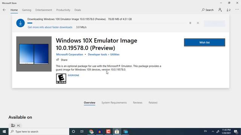The width and height of the screenshot is (241, 135).
Task: Open the Developer tools category link
Action: (x=97, y=54)
